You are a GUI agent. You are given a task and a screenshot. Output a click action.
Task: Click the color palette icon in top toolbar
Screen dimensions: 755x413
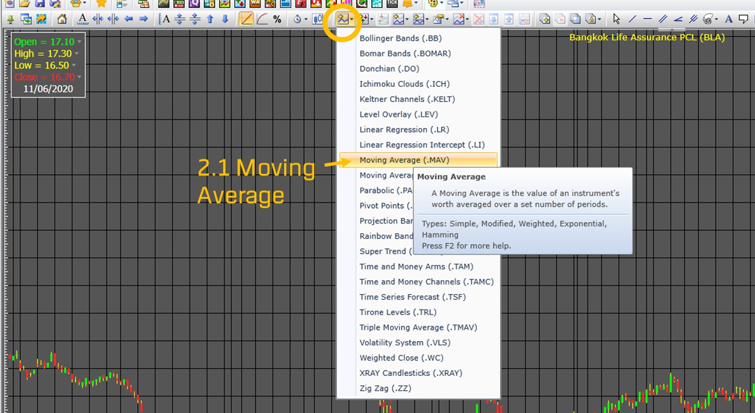(x=433, y=3)
